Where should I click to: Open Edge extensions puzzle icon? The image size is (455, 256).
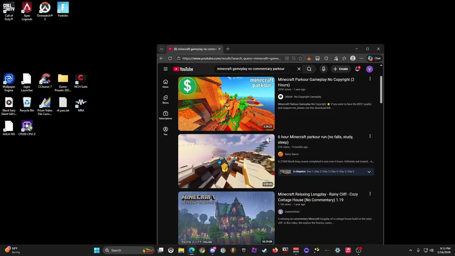point(326,58)
